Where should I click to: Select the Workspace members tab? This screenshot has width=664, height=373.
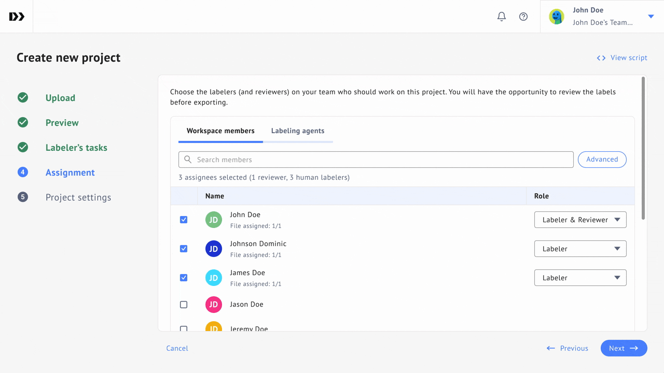tap(220, 131)
